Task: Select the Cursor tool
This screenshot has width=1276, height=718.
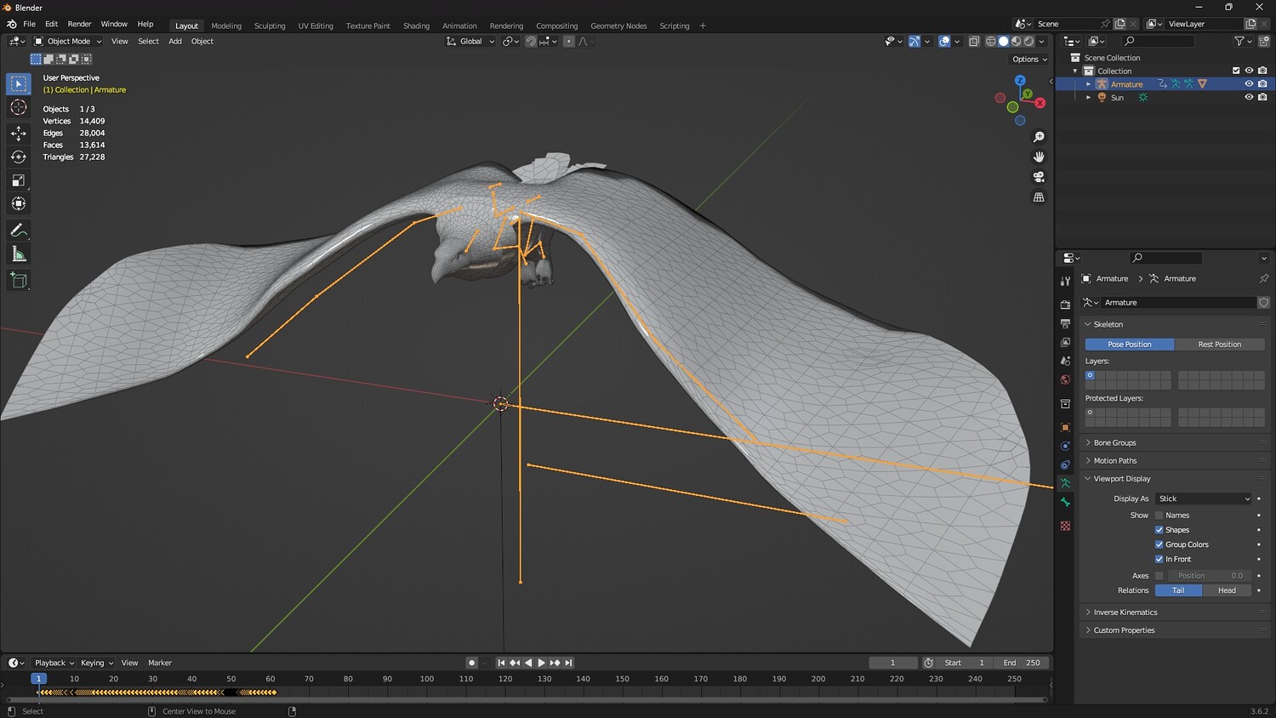Action: point(19,107)
